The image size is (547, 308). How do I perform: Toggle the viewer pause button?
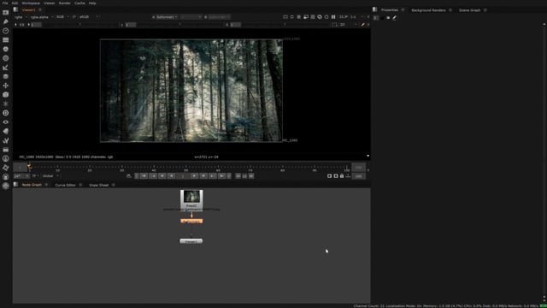pyautogui.click(x=333, y=17)
